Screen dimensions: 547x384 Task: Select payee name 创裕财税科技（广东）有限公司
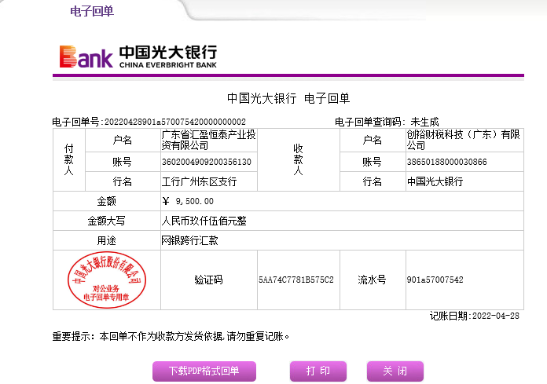pyautogui.click(x=463, y=140)
